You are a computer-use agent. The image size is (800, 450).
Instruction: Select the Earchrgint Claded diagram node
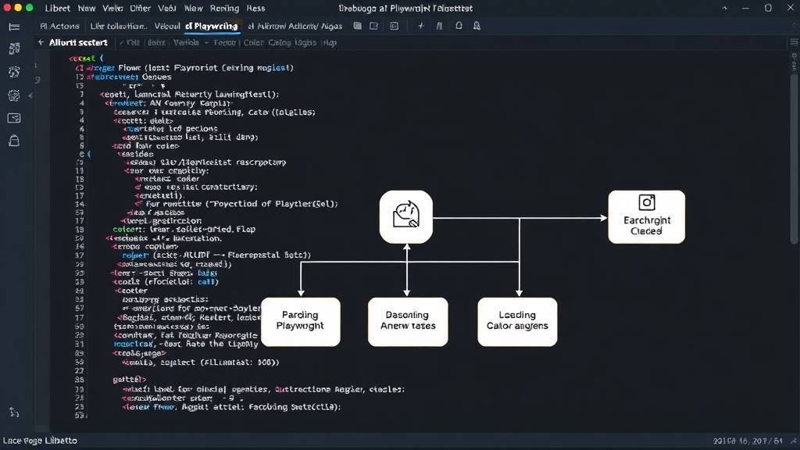646,217
